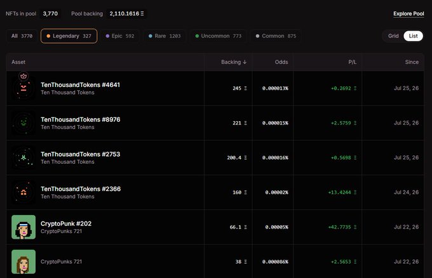
Task: Open TenThousandTokens #2753 title
Action: 81,154
